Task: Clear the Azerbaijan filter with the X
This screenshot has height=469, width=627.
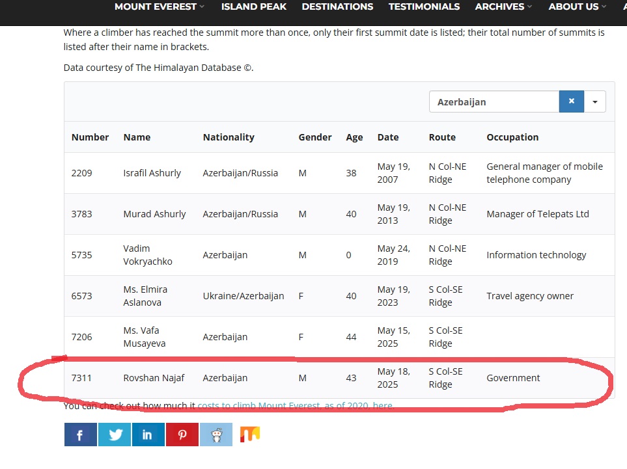Action: pos(572,101)
